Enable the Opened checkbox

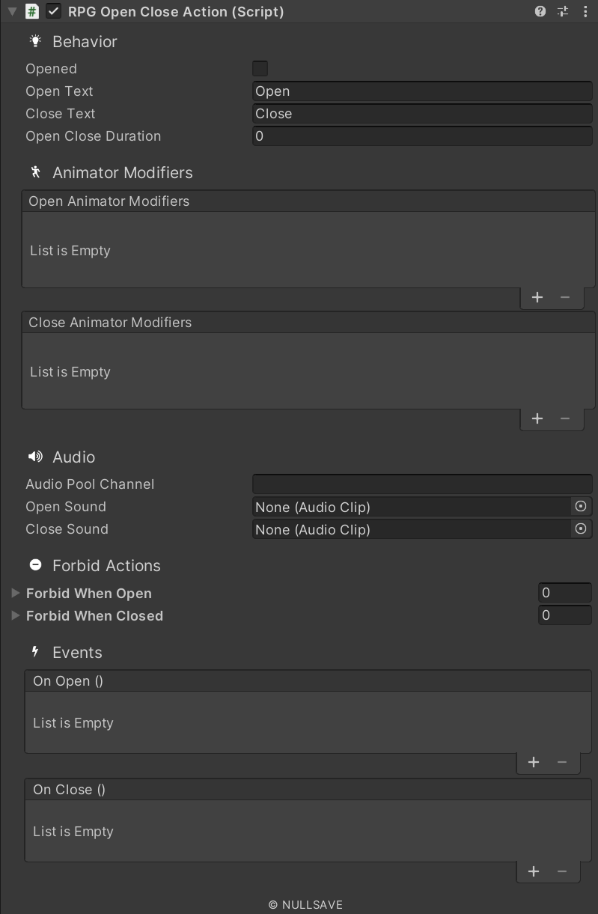[260, 69]
